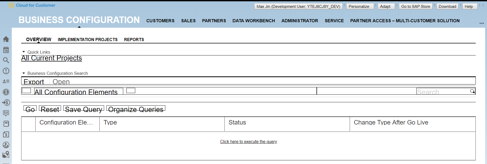Open the exclamation alert icon in sidebar

tap(6, 71)
